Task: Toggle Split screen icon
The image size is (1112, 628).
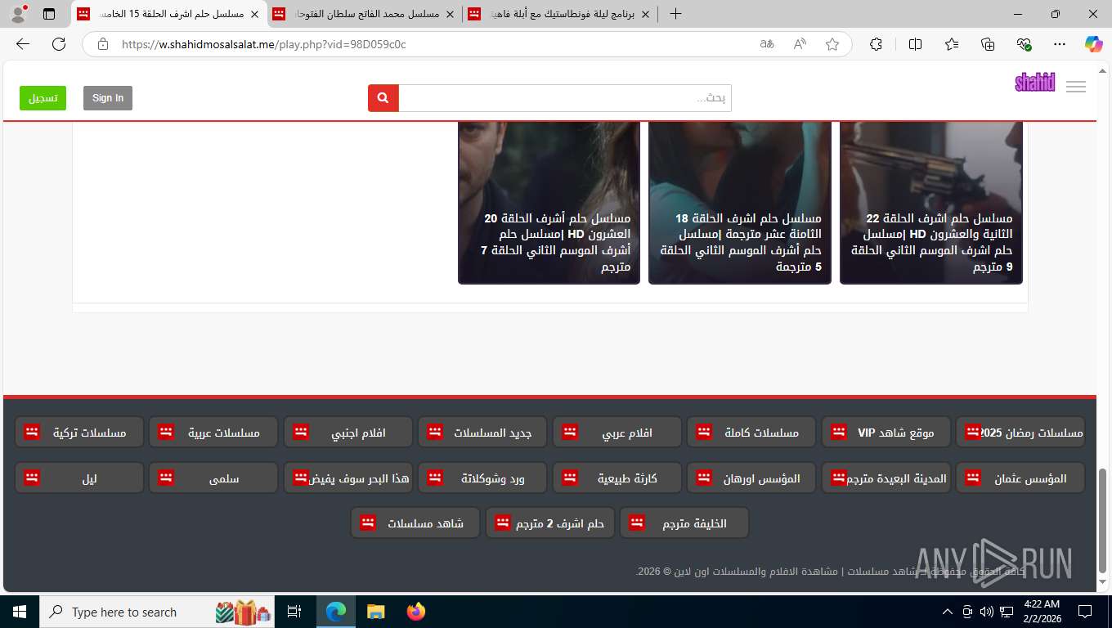Action: tap(915, 44)
